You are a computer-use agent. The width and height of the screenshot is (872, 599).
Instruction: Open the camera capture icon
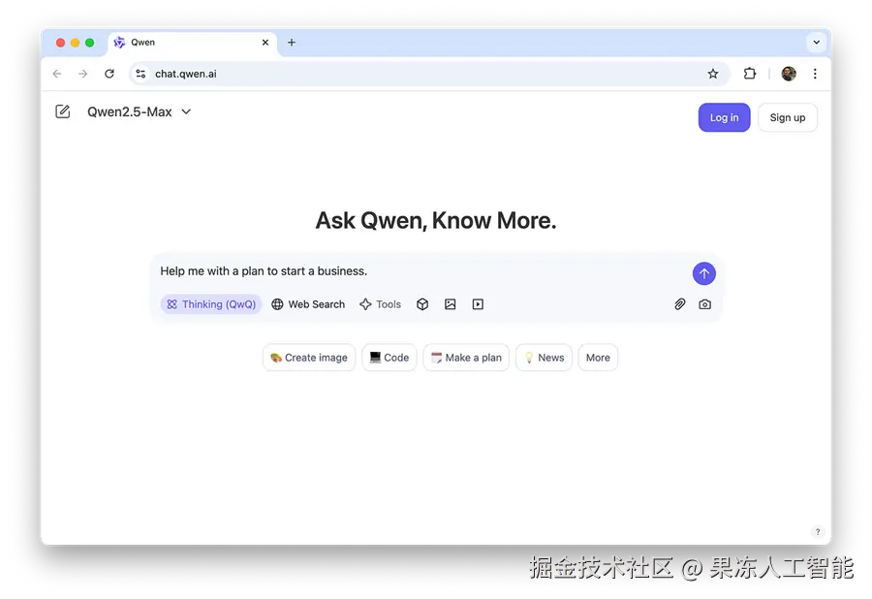(x=705, y=304)
